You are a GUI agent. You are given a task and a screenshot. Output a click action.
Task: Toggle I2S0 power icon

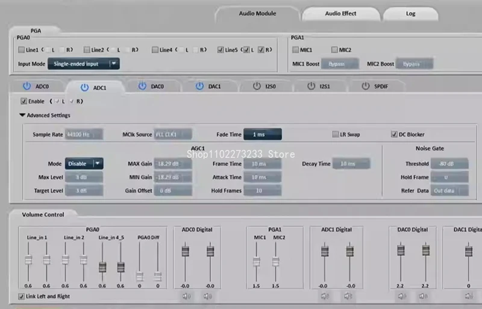point(257,86)
